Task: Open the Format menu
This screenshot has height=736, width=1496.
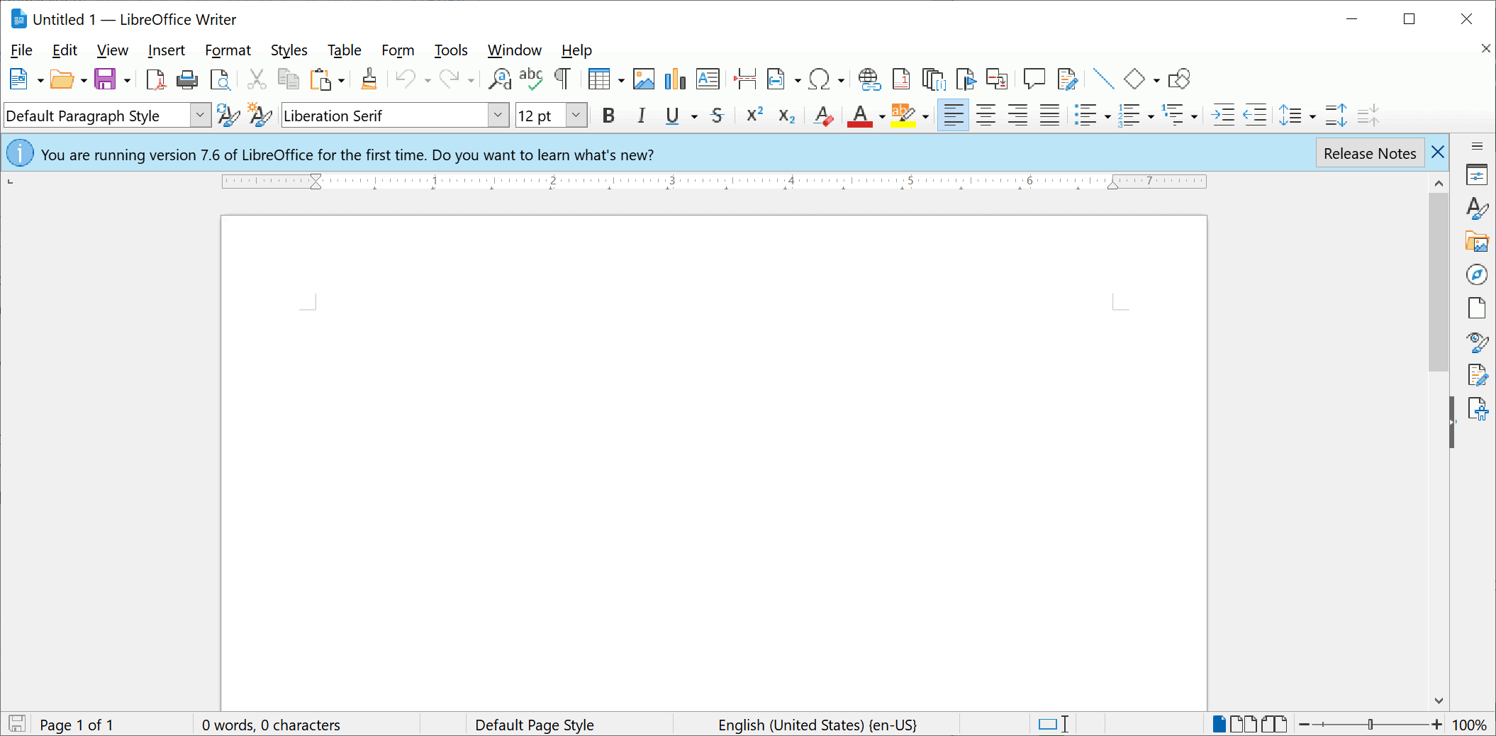Action: pos(228,50)
